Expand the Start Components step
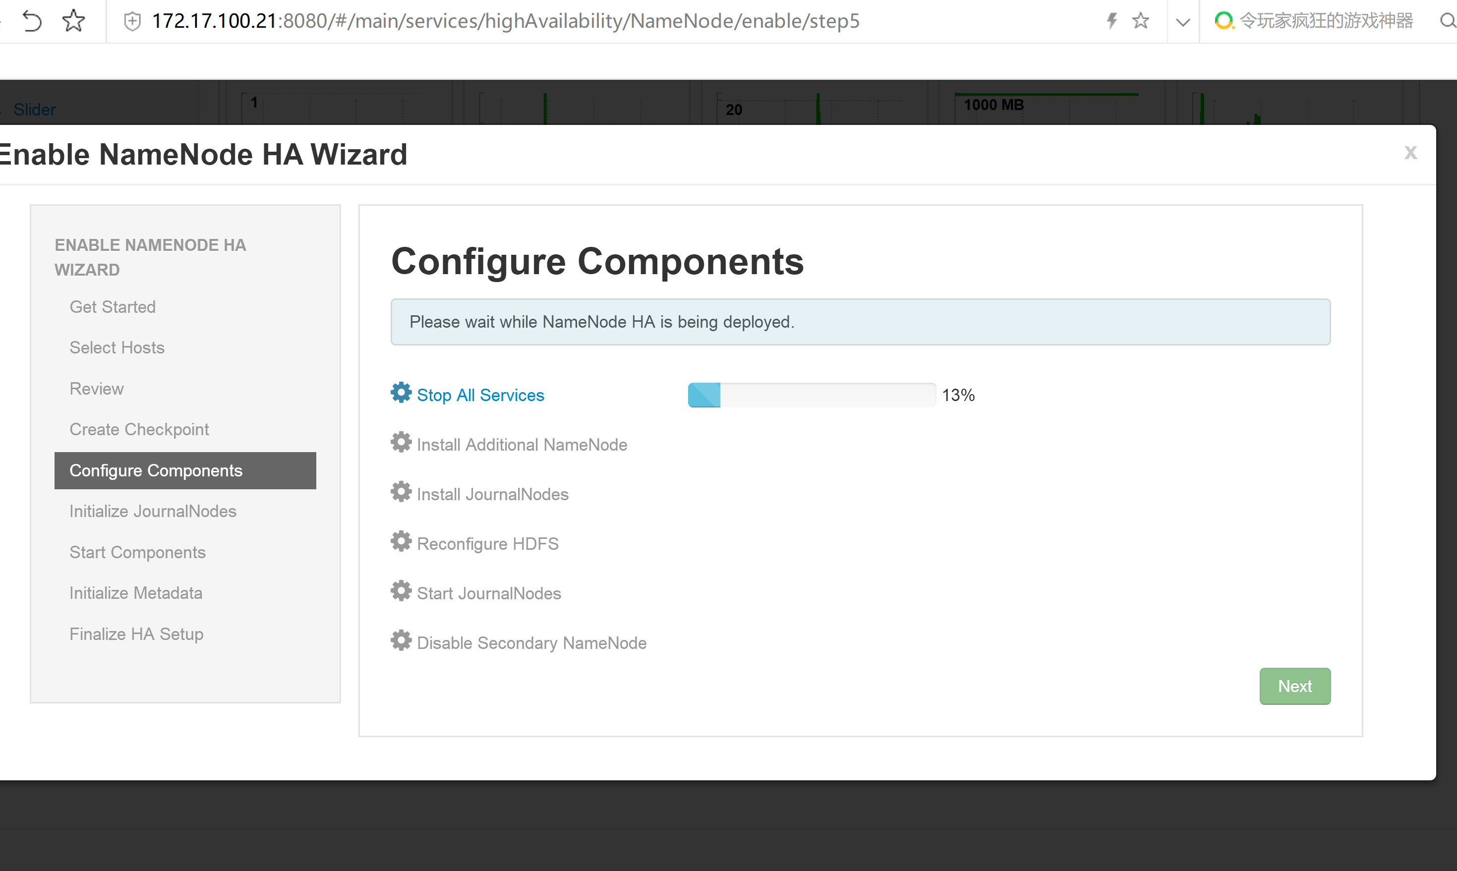The height and width of the screenshot is (871, 1457). [x=137, y=552]
